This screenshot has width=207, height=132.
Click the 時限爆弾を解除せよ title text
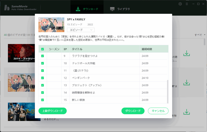[x=83, y=93]
